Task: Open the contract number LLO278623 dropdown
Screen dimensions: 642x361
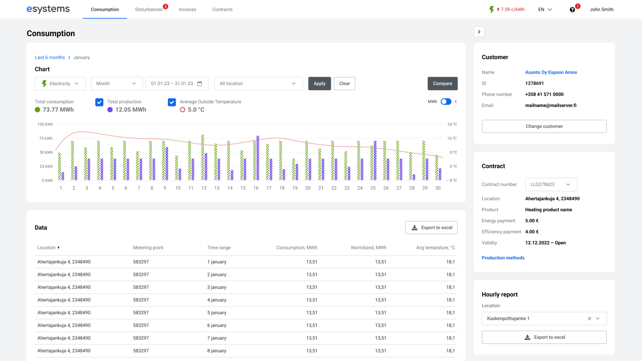Action: click(x=551, y=185)
